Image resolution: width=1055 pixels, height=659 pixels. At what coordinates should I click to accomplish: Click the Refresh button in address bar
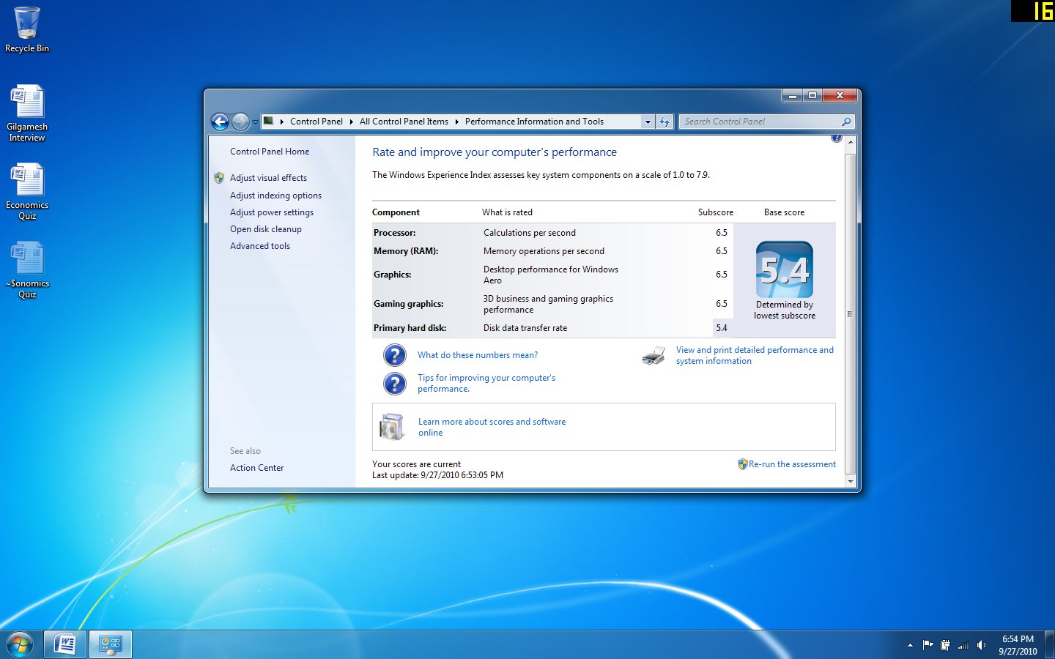click(665, 122)
